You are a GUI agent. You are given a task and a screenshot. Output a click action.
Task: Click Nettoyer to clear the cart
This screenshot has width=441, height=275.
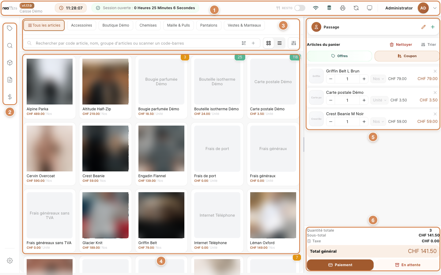(401, 45)
